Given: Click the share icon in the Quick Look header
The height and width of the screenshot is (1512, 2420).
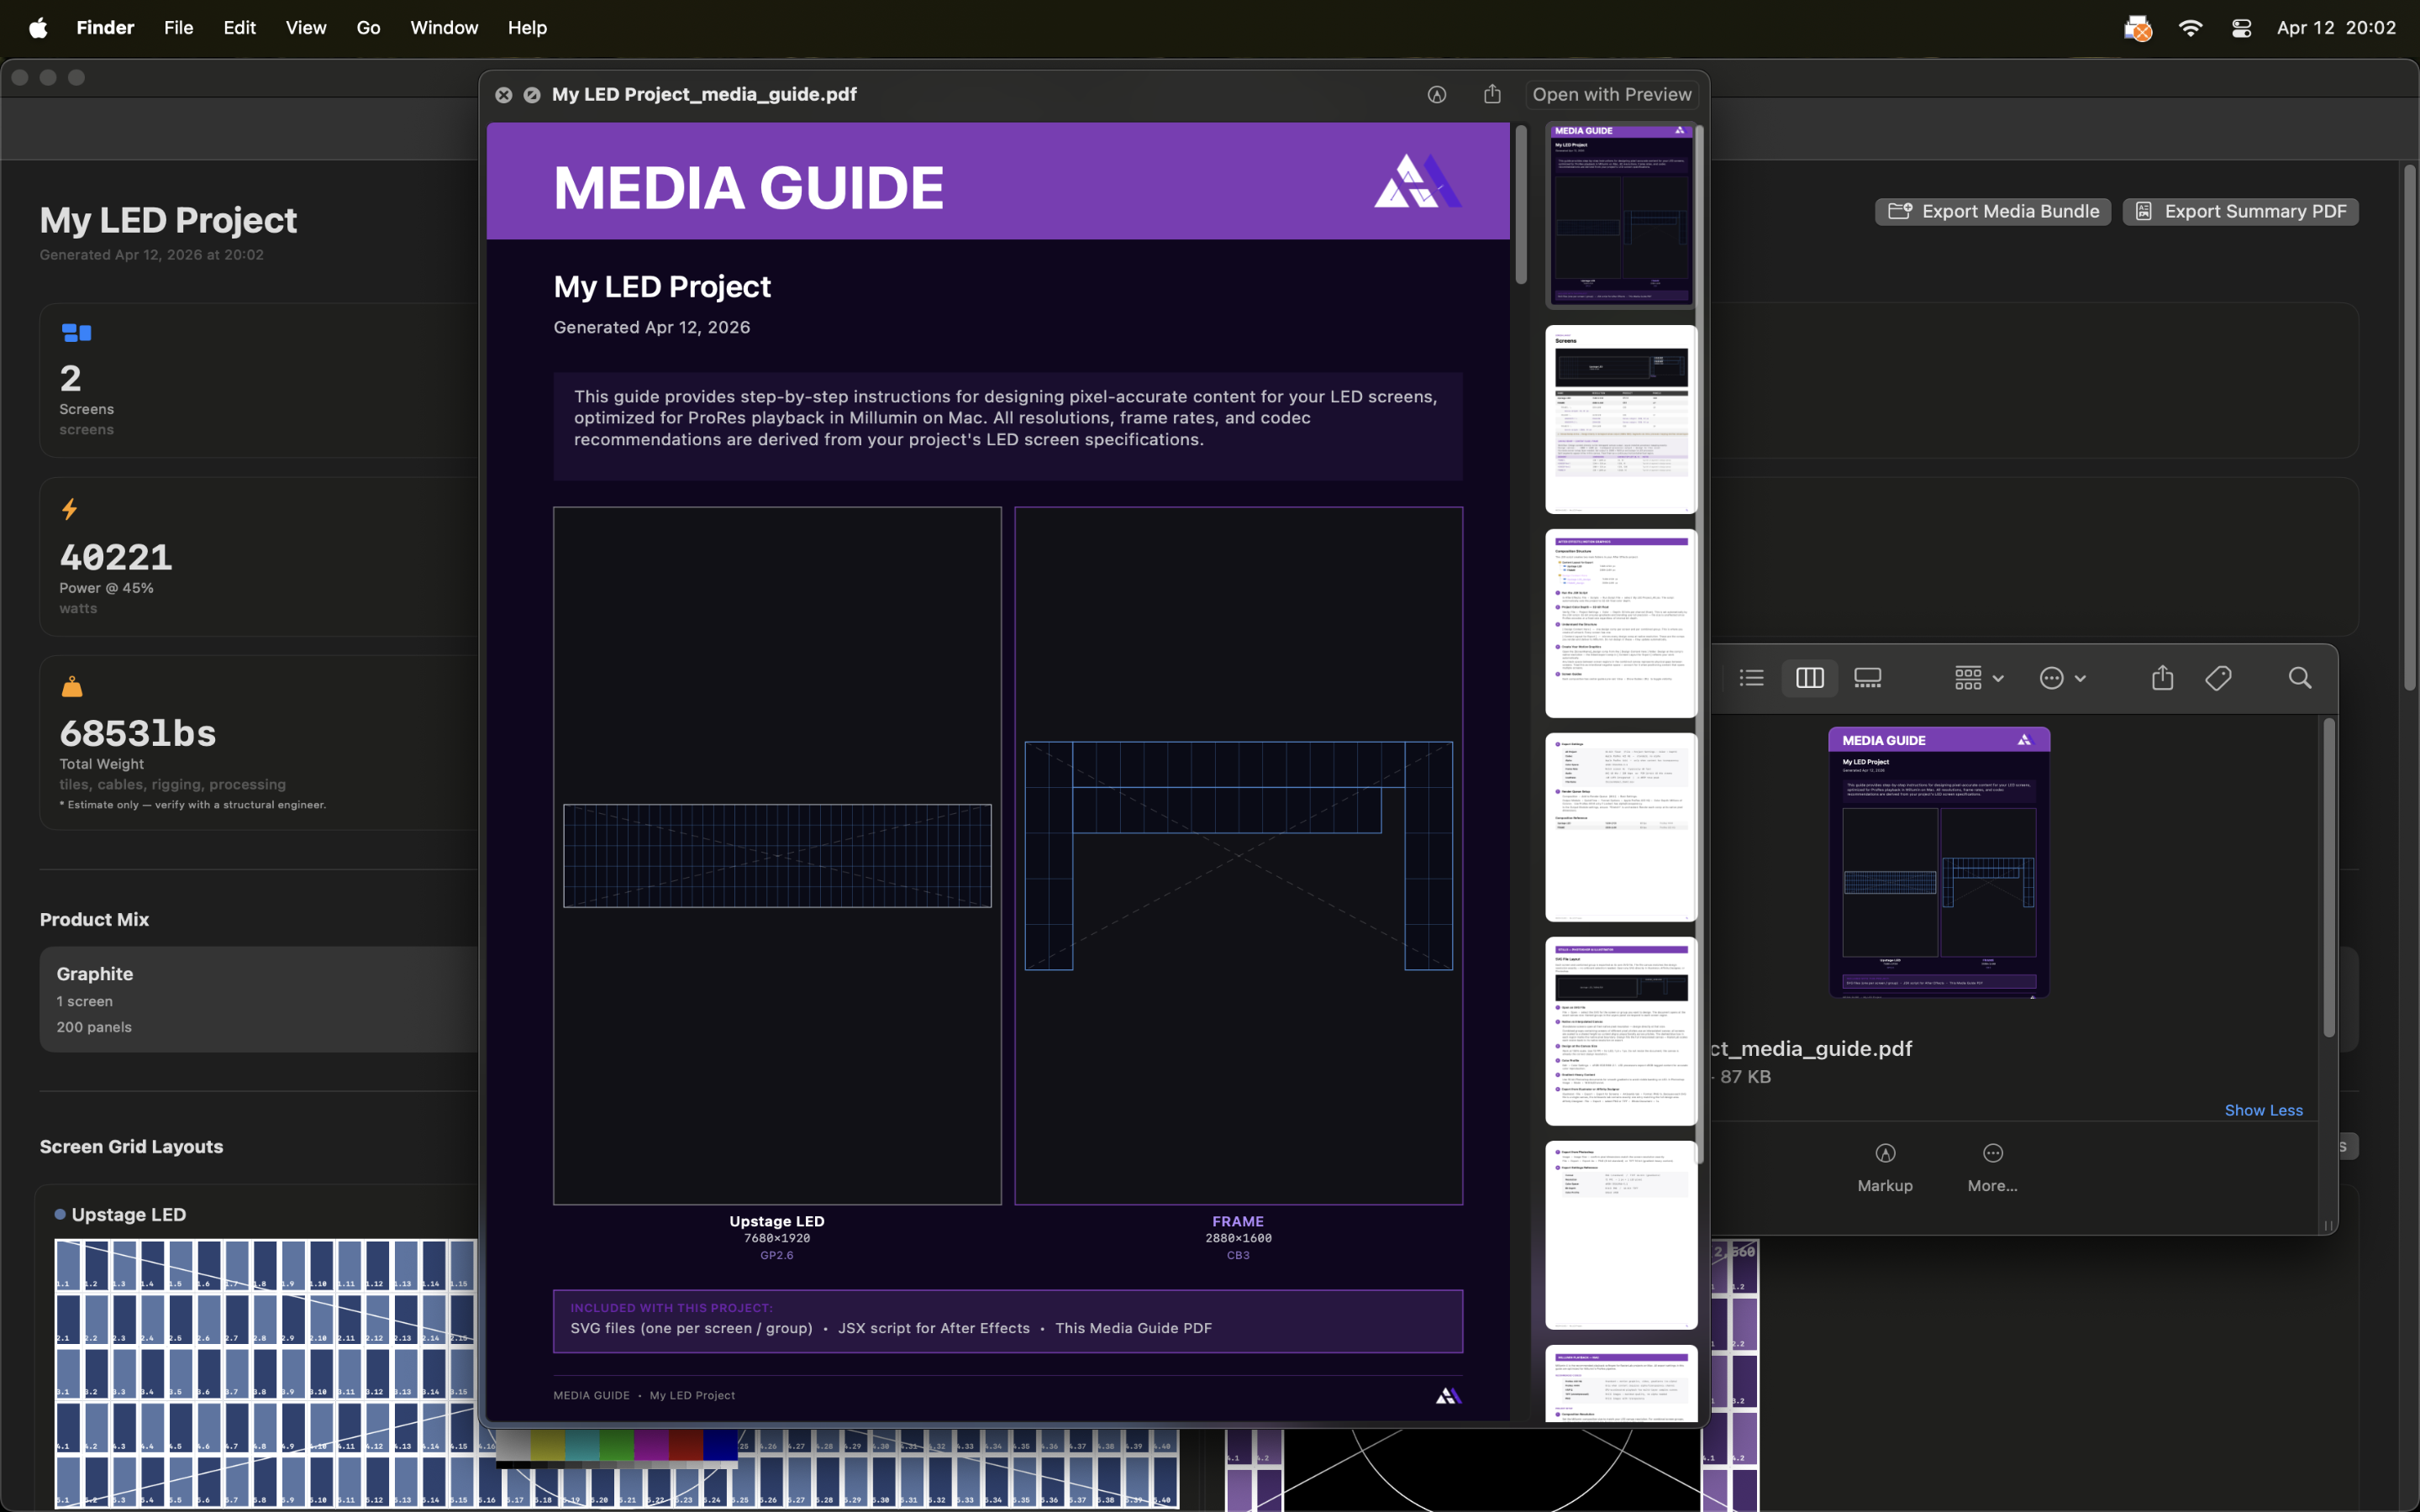Looking at the screenshot, I should 1493,94.
